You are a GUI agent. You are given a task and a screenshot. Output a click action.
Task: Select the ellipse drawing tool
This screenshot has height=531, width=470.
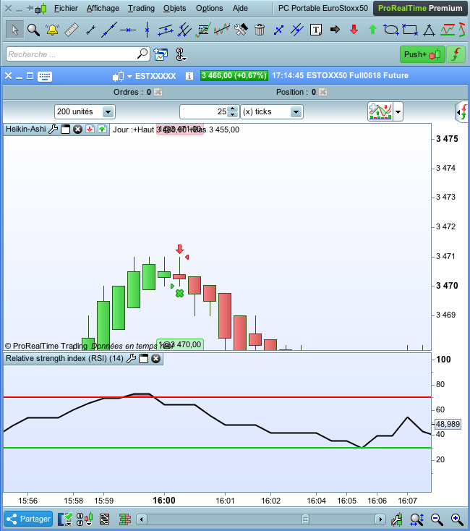(x=391, y=30)
